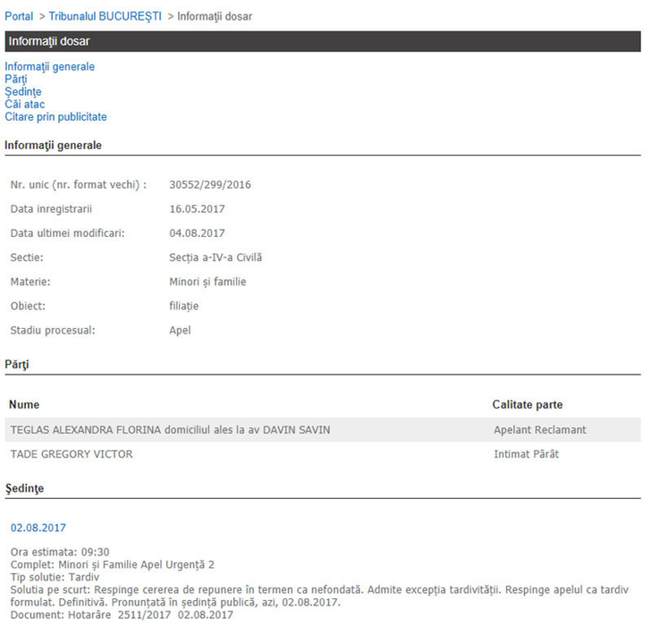The width and height of the screenshot is (651, 626).
Task: Click the Tip solutie Tardiv line
Action: point(55,577)
